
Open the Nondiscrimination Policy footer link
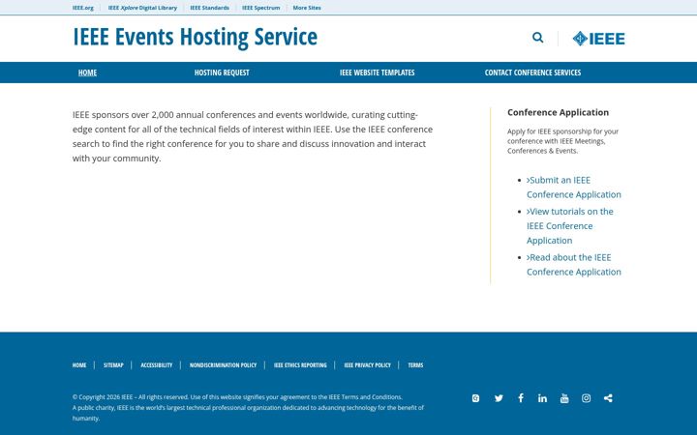[224, 365]
